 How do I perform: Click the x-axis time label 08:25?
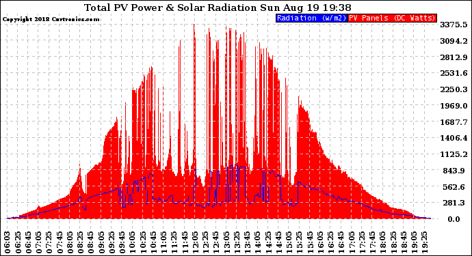(81, 242)
